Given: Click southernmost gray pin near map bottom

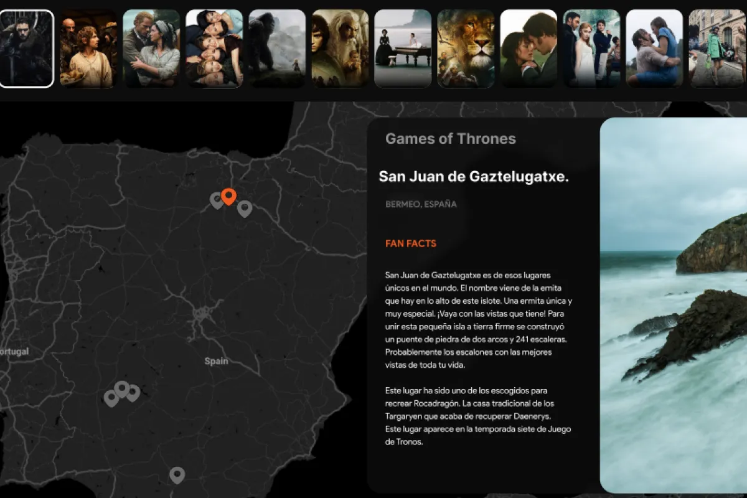Looking at the screenshot, I should pyautogui.click(x=177, y=475).
